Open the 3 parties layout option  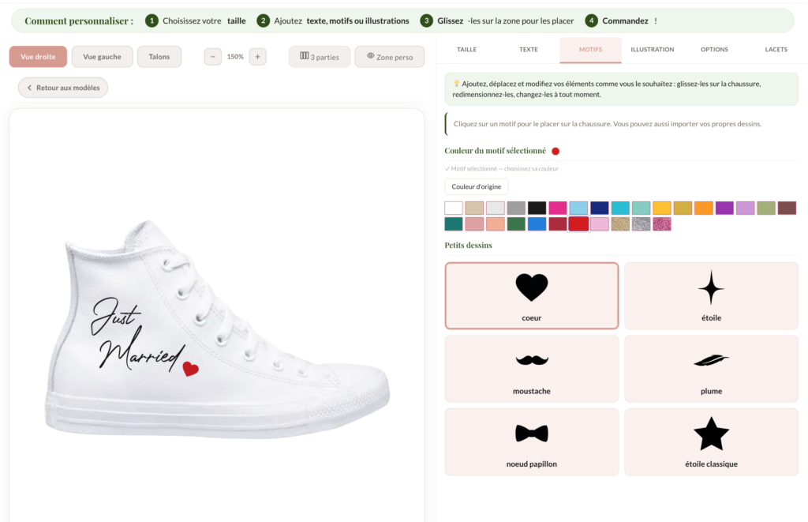[320, 57]
